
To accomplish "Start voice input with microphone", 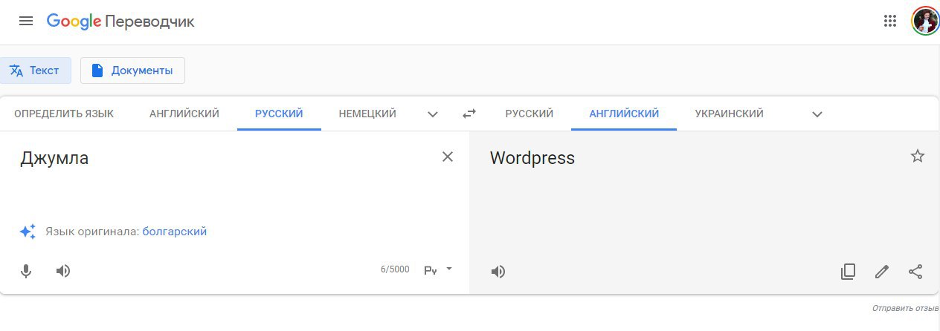I will coord(26,271).
